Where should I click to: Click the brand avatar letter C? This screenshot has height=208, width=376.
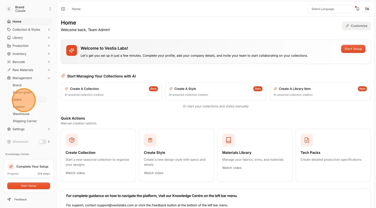pyautogui.click(x=9, y=9)
